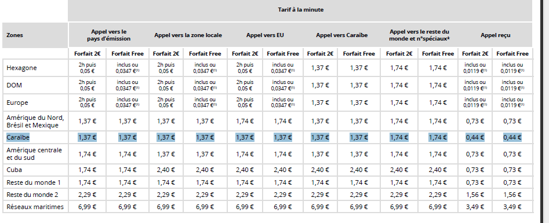
Task: Select the 'Reste du monde 2' label
Action: [32, 195]
